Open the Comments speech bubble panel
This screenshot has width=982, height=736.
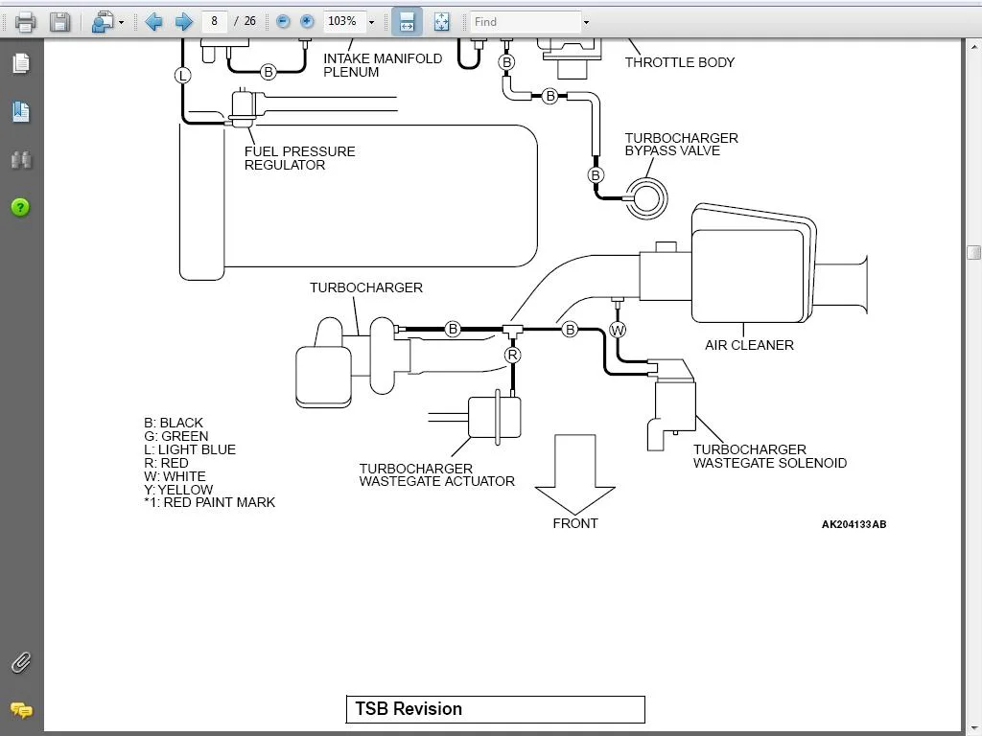[21, 710]
